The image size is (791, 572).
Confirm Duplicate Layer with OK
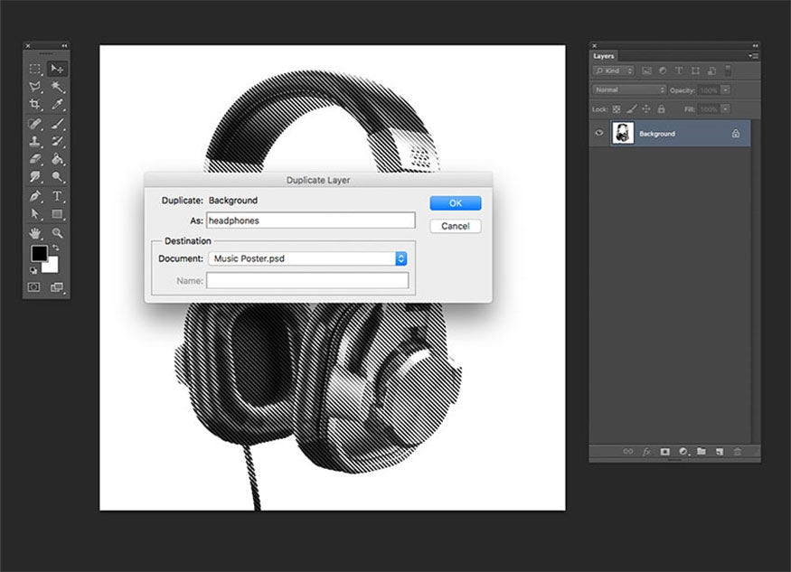pyautogui.click(x=455, y=203)
